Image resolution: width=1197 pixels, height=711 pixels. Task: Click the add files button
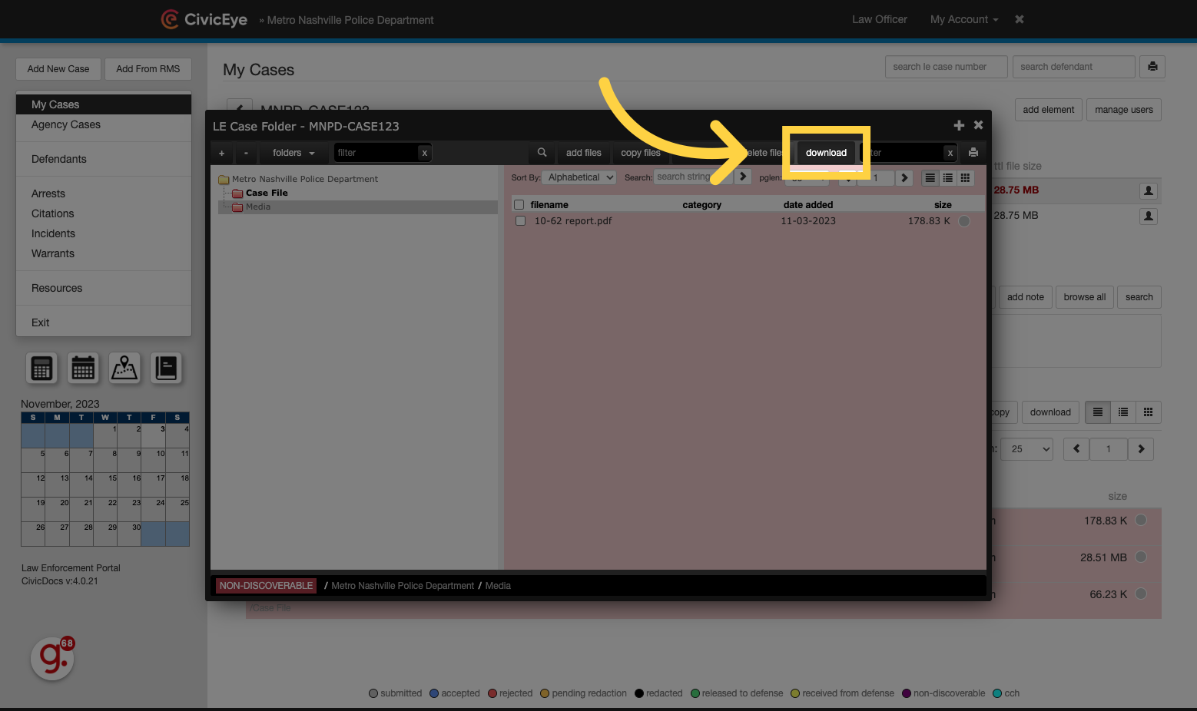pos(583,153)
